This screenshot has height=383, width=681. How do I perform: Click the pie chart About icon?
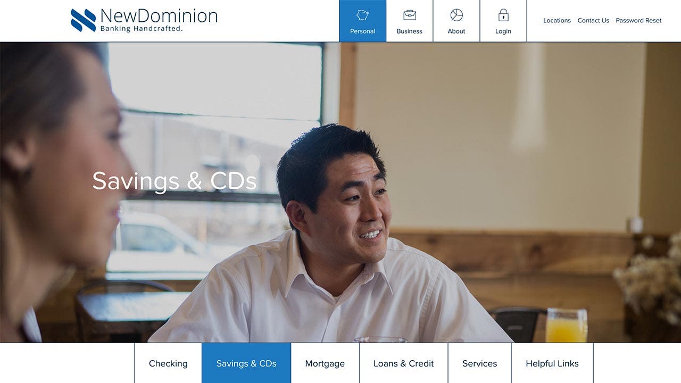[456, 15]
